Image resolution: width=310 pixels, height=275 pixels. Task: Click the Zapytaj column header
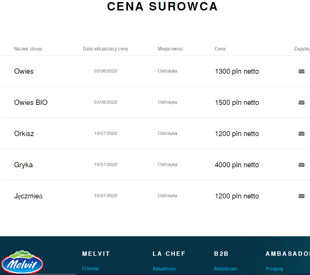click(x=301, y=49)
